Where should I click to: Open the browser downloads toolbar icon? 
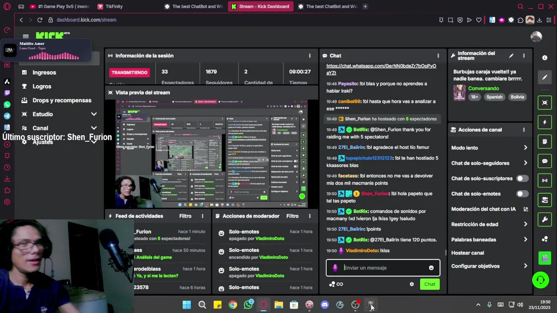tap(540, 20)
